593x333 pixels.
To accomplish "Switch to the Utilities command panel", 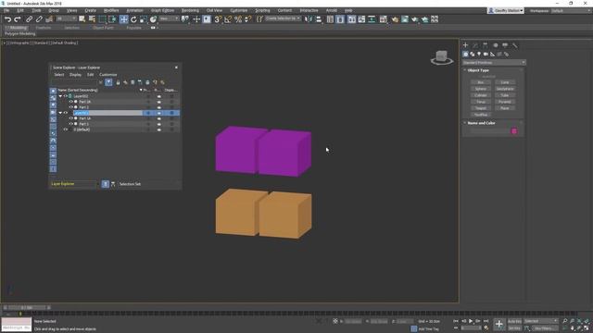I will pyautogui.click(x=515, y=45).
